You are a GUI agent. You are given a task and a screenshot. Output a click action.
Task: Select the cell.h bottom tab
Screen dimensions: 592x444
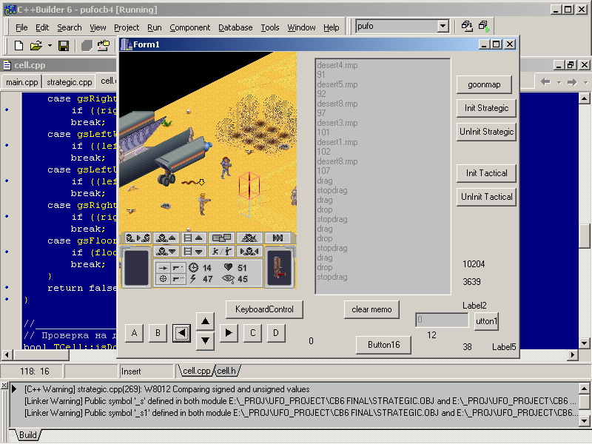click(227, 371)
